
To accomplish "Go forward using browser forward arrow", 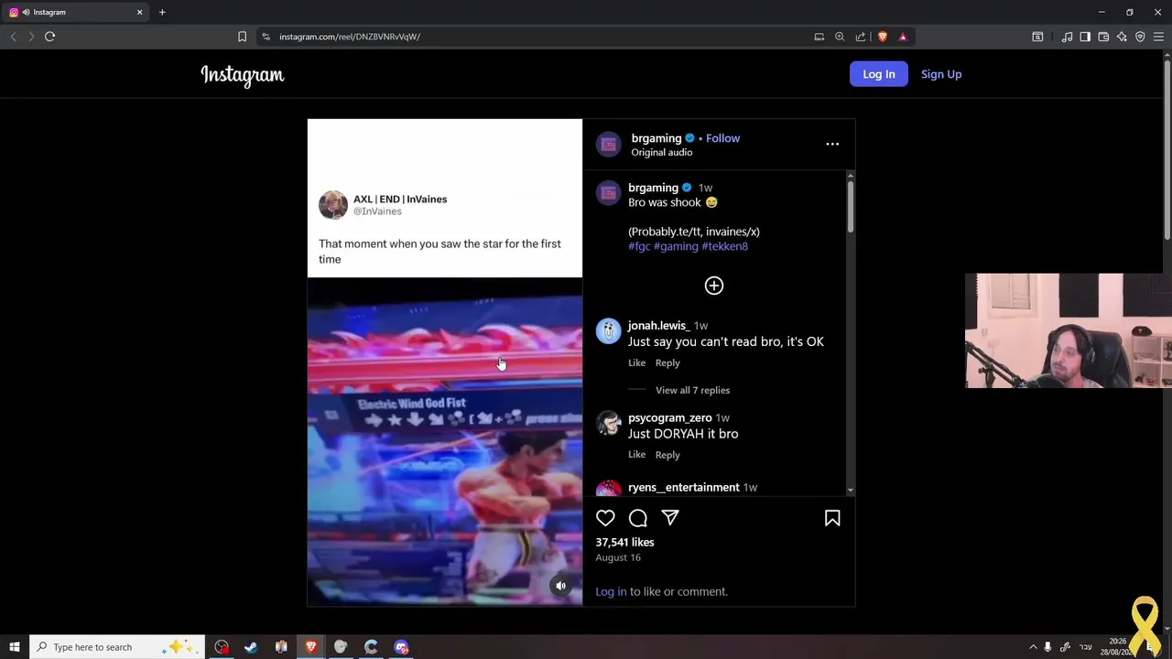I will click(x=30, y=37).
